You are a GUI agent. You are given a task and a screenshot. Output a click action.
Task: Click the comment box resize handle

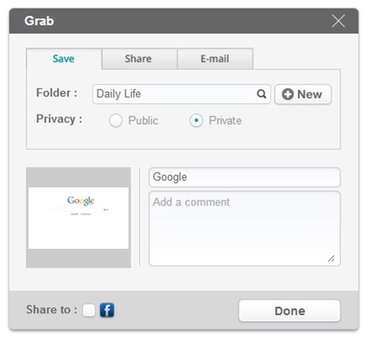[x=331, y=259]
